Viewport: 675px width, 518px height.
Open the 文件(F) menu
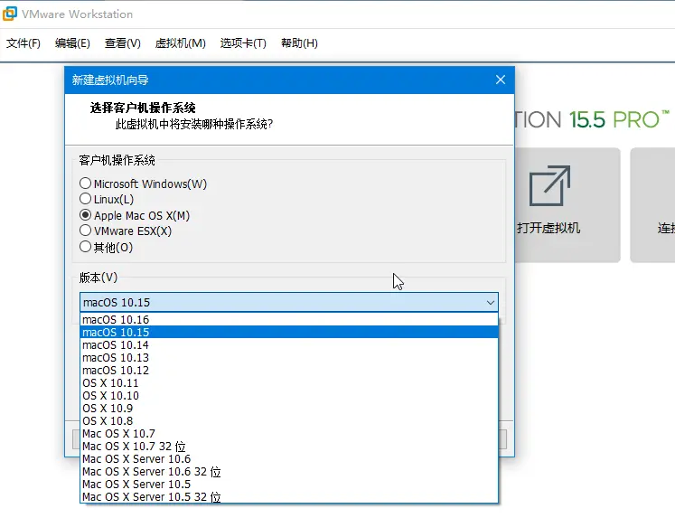[x=23, y=43]
